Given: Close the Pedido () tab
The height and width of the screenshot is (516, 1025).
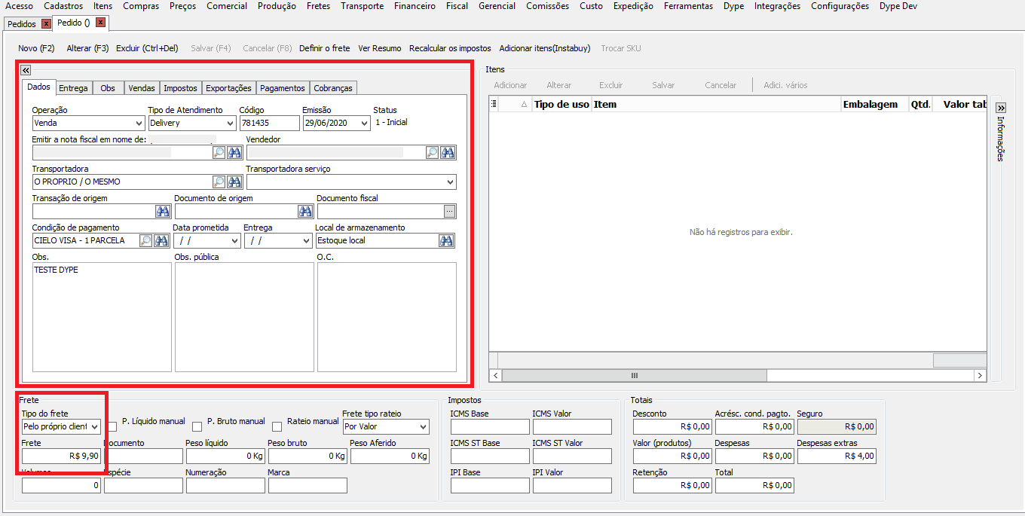Looking at the screenshot, I should coord(100,23).
